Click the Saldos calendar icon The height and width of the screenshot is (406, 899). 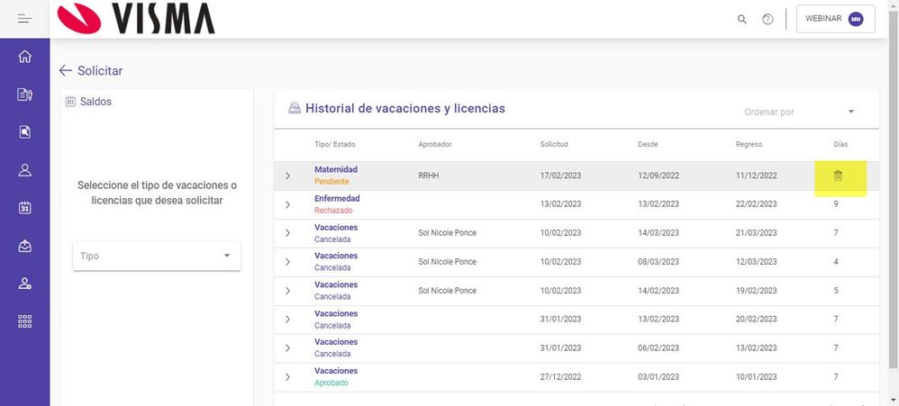[x=70, y=102]
